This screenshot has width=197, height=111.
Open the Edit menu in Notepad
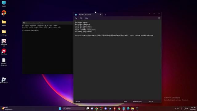point(81,18)
